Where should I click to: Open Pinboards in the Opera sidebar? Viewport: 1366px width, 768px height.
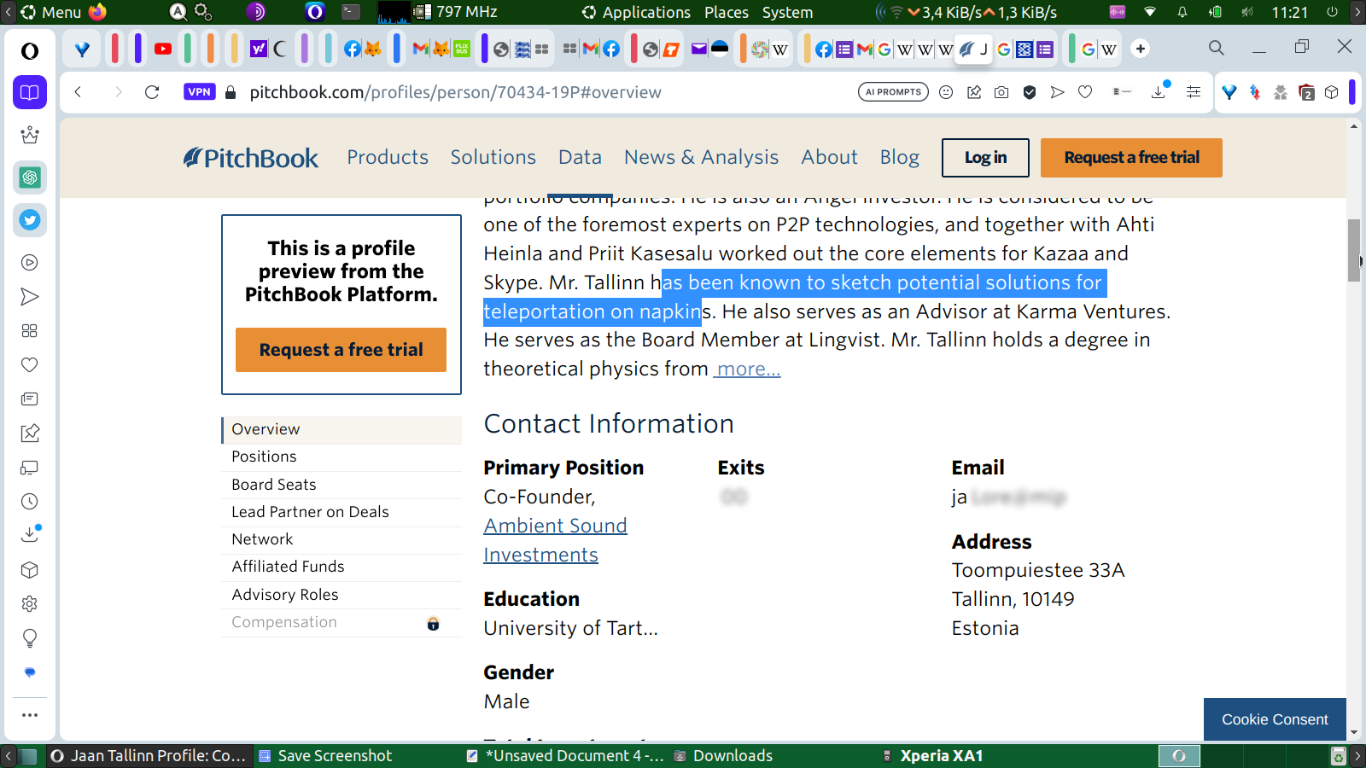30,433
